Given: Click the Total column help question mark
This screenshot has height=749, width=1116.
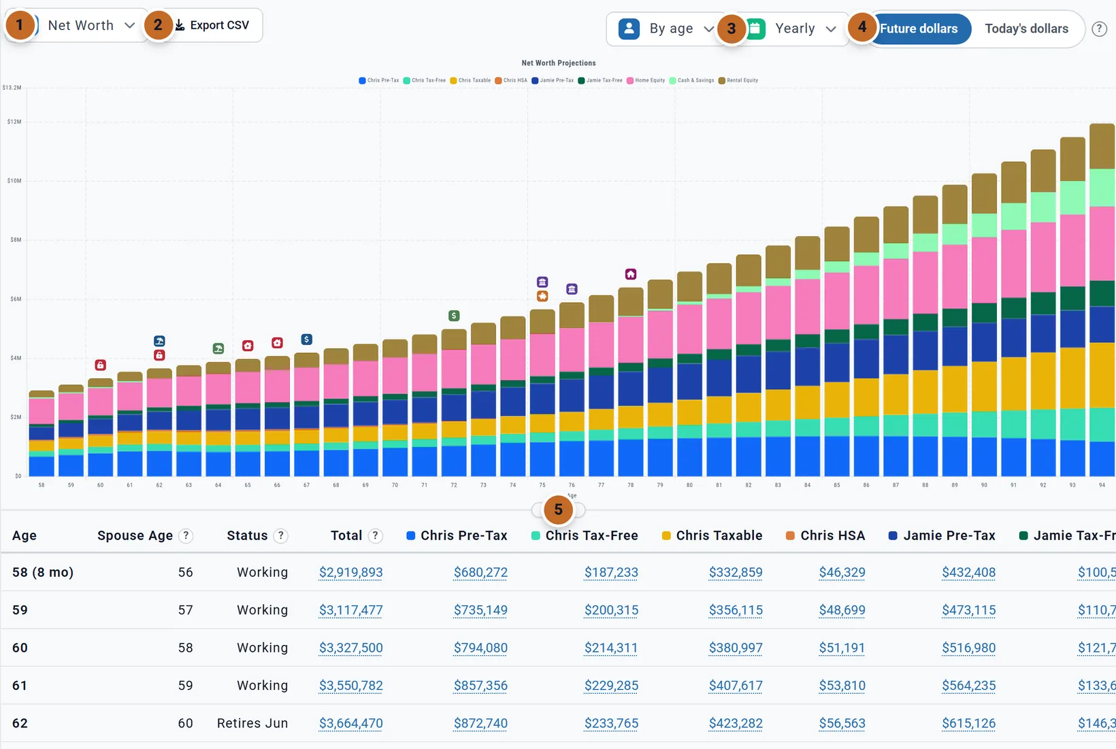Looking at the screenshot, I should (x=375, y=535).
